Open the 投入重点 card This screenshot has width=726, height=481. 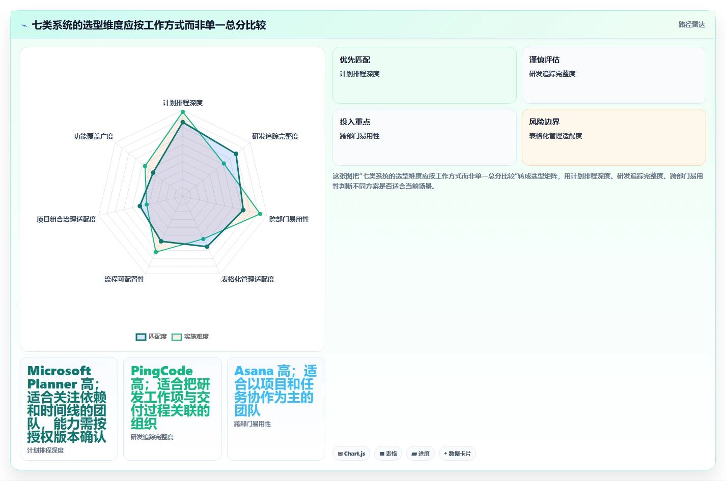(x=425, y=137)
